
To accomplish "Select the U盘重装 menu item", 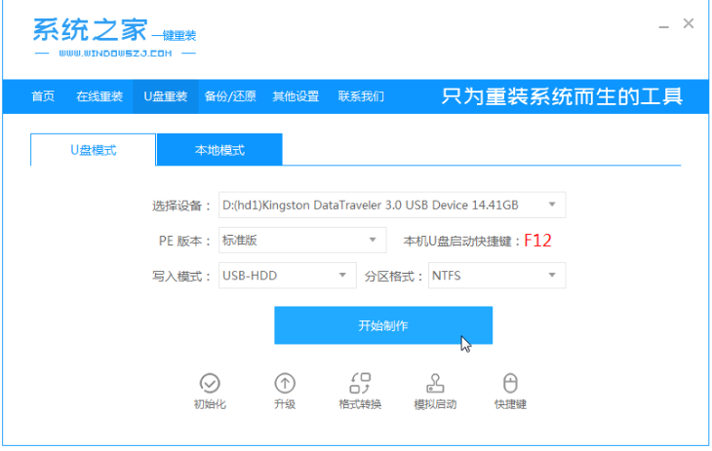I will 165,96.
